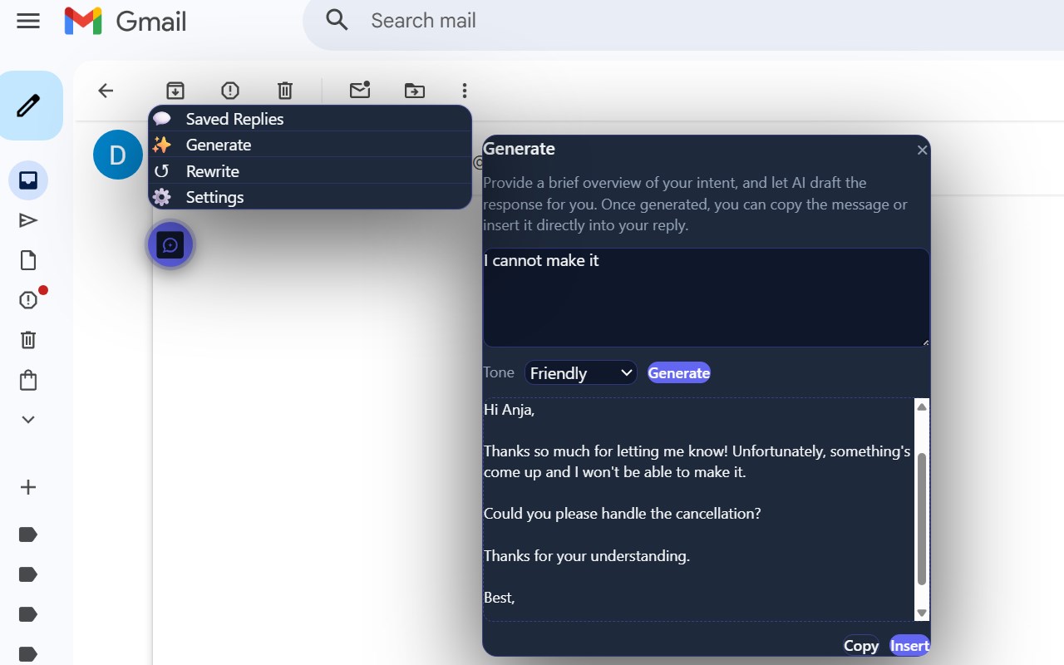
Task: Click the Generate button beside Tone
Action: tap(679, 373)
